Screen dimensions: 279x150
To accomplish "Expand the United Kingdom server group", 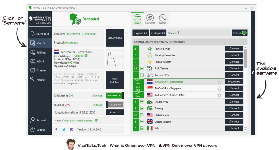I will [x=142, y=121].
